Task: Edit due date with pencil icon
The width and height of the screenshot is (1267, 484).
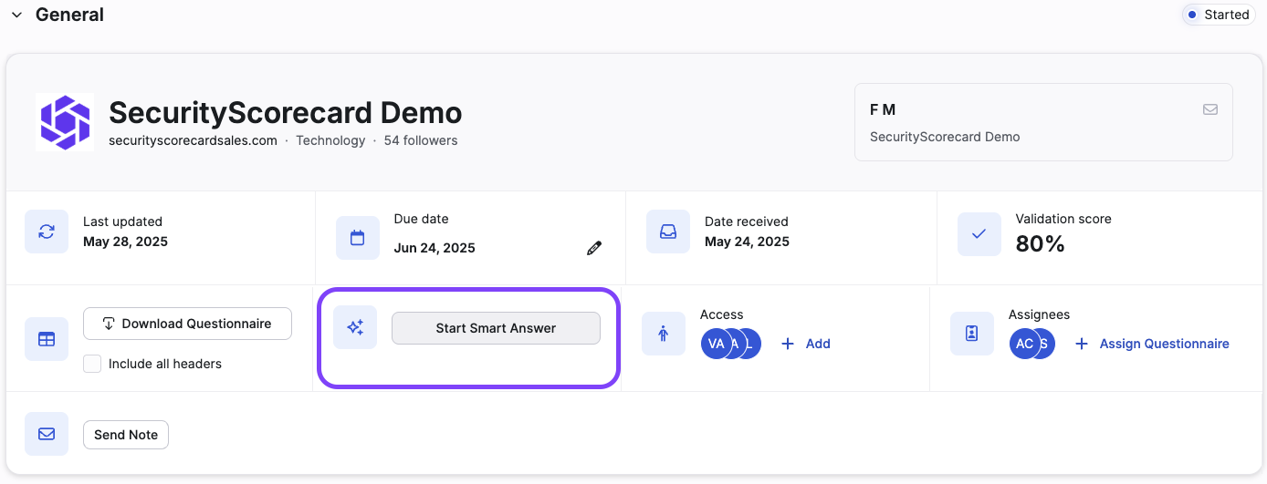Action: [594, 248]
